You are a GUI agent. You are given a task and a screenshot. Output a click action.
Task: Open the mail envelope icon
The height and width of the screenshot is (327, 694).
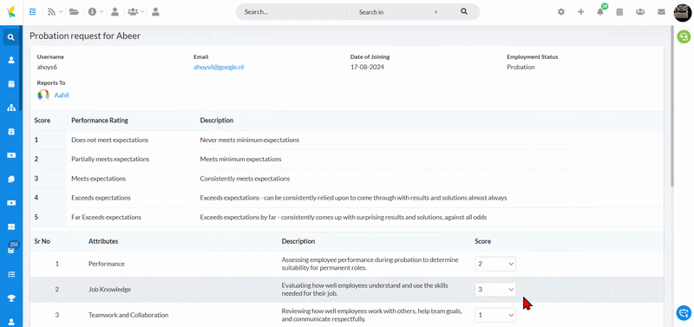661,12
